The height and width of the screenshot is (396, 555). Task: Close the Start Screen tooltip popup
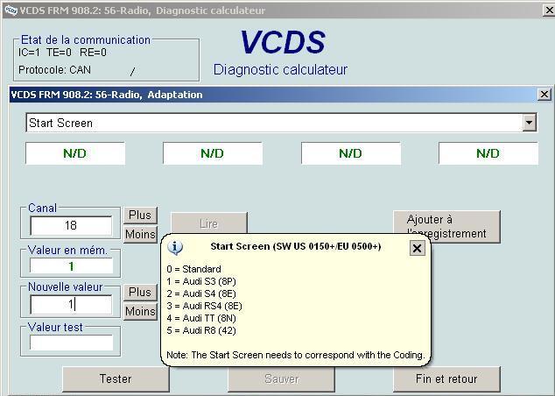[x=417, y=248]
